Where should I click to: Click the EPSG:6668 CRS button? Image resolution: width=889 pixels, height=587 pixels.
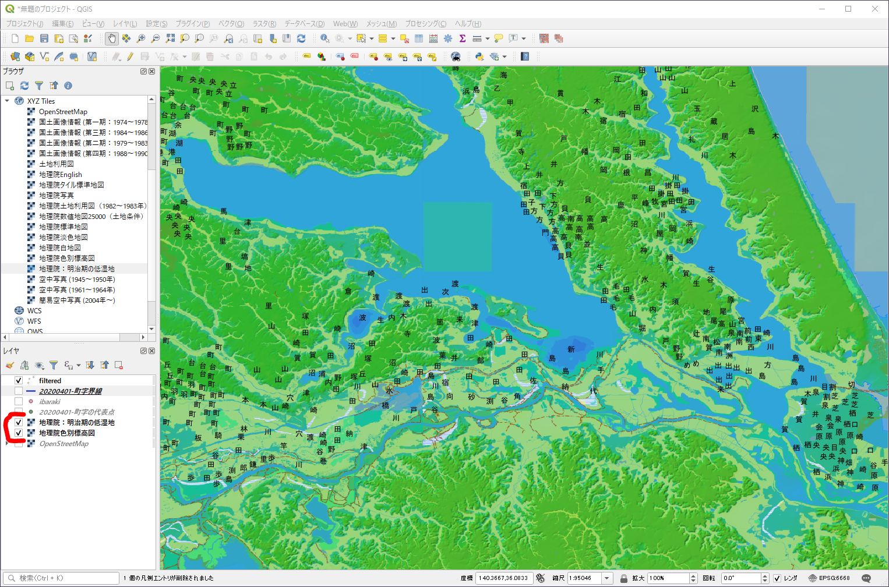(x=829, y=578)
